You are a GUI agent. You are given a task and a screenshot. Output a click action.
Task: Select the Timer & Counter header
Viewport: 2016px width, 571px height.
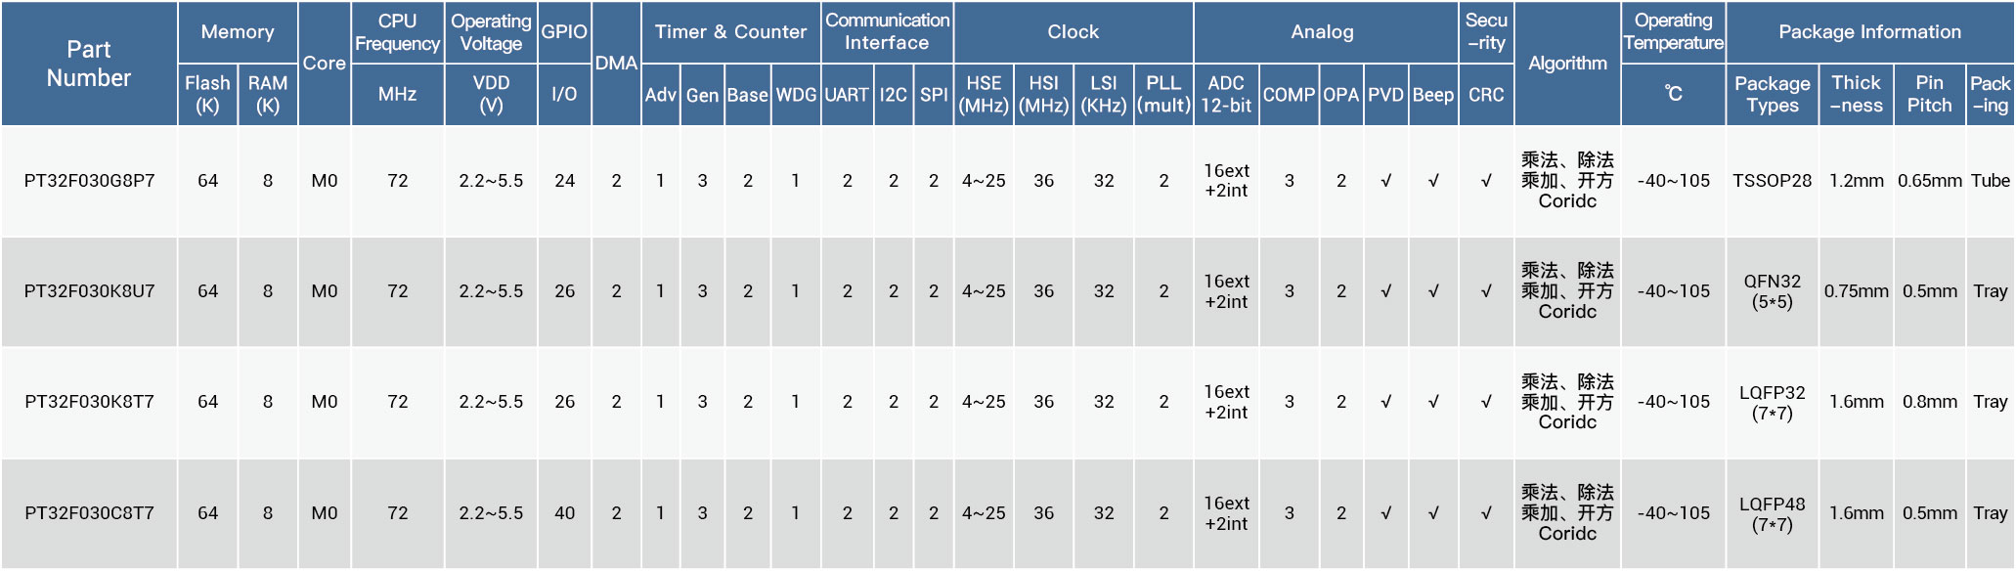click(x=730, y=32)
